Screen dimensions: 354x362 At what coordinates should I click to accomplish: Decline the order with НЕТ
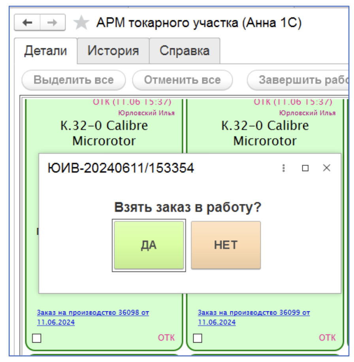226,245
